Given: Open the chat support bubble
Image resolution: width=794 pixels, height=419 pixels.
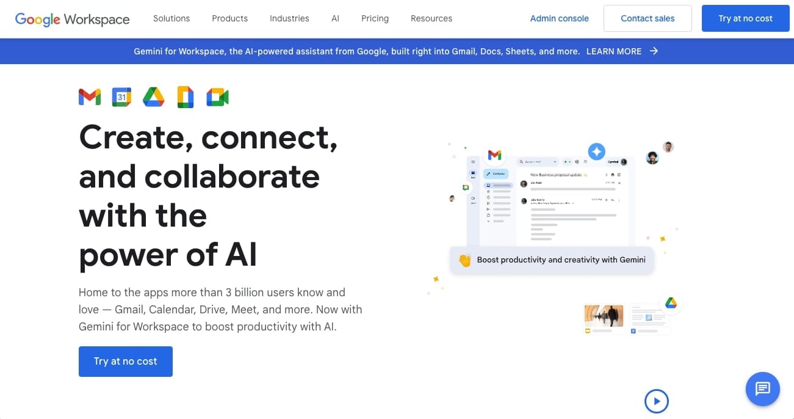Looking at the screenshot, I should [x=762, y=388].
